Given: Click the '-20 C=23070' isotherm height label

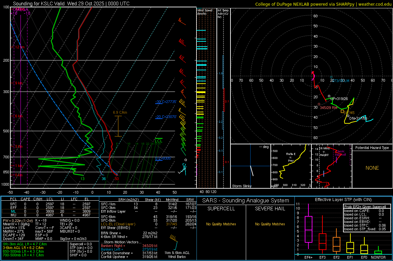Looking at the screenshot, I should pos(166,117).
